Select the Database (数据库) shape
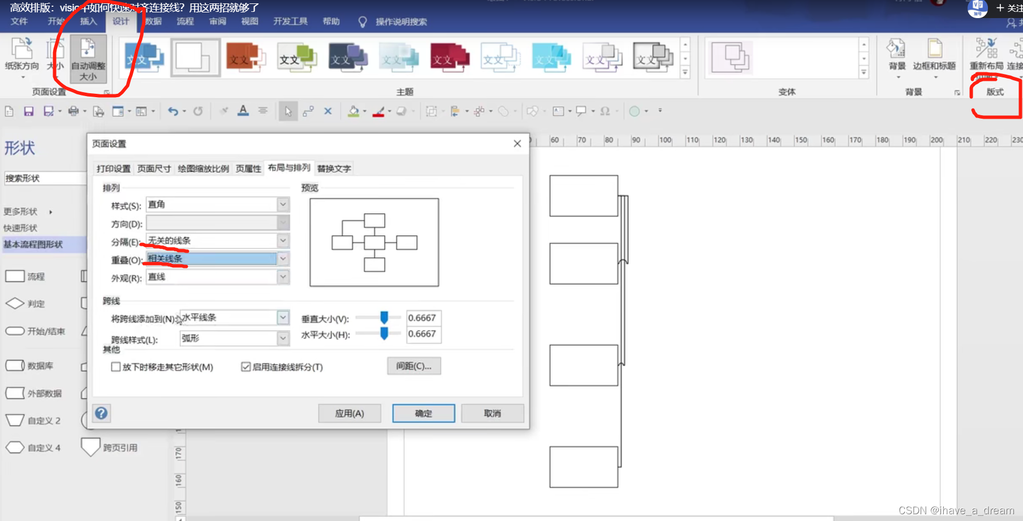Viewport: 1023px width, 521px height. [29, 366]
